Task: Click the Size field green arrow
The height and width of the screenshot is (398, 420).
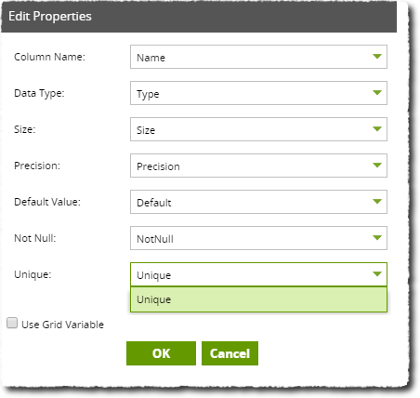Action: [x=377, y=129]
